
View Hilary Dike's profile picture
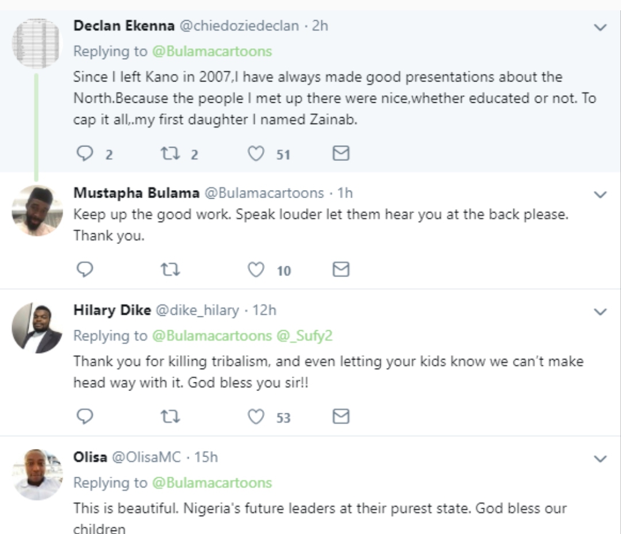[37, 328]
